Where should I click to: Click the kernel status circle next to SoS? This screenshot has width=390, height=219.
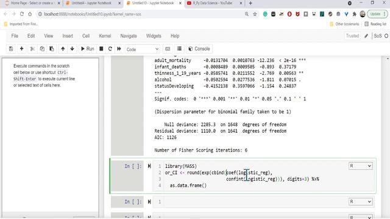click(386, 36)
